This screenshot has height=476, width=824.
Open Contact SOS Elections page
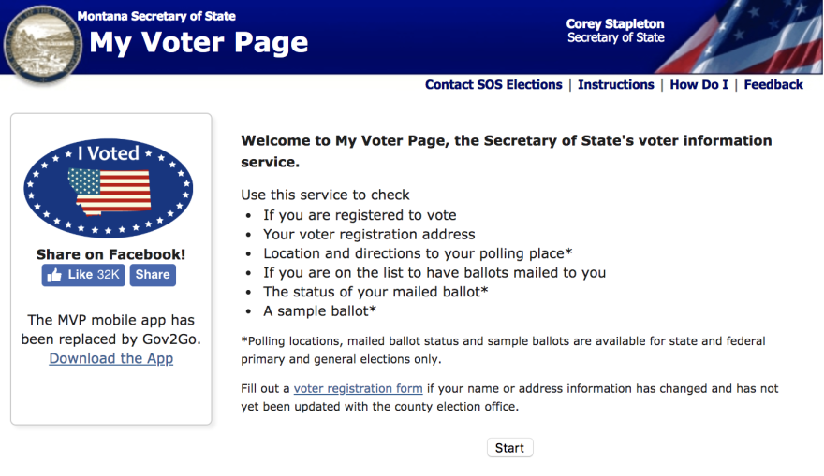click(x=493, y=84)
